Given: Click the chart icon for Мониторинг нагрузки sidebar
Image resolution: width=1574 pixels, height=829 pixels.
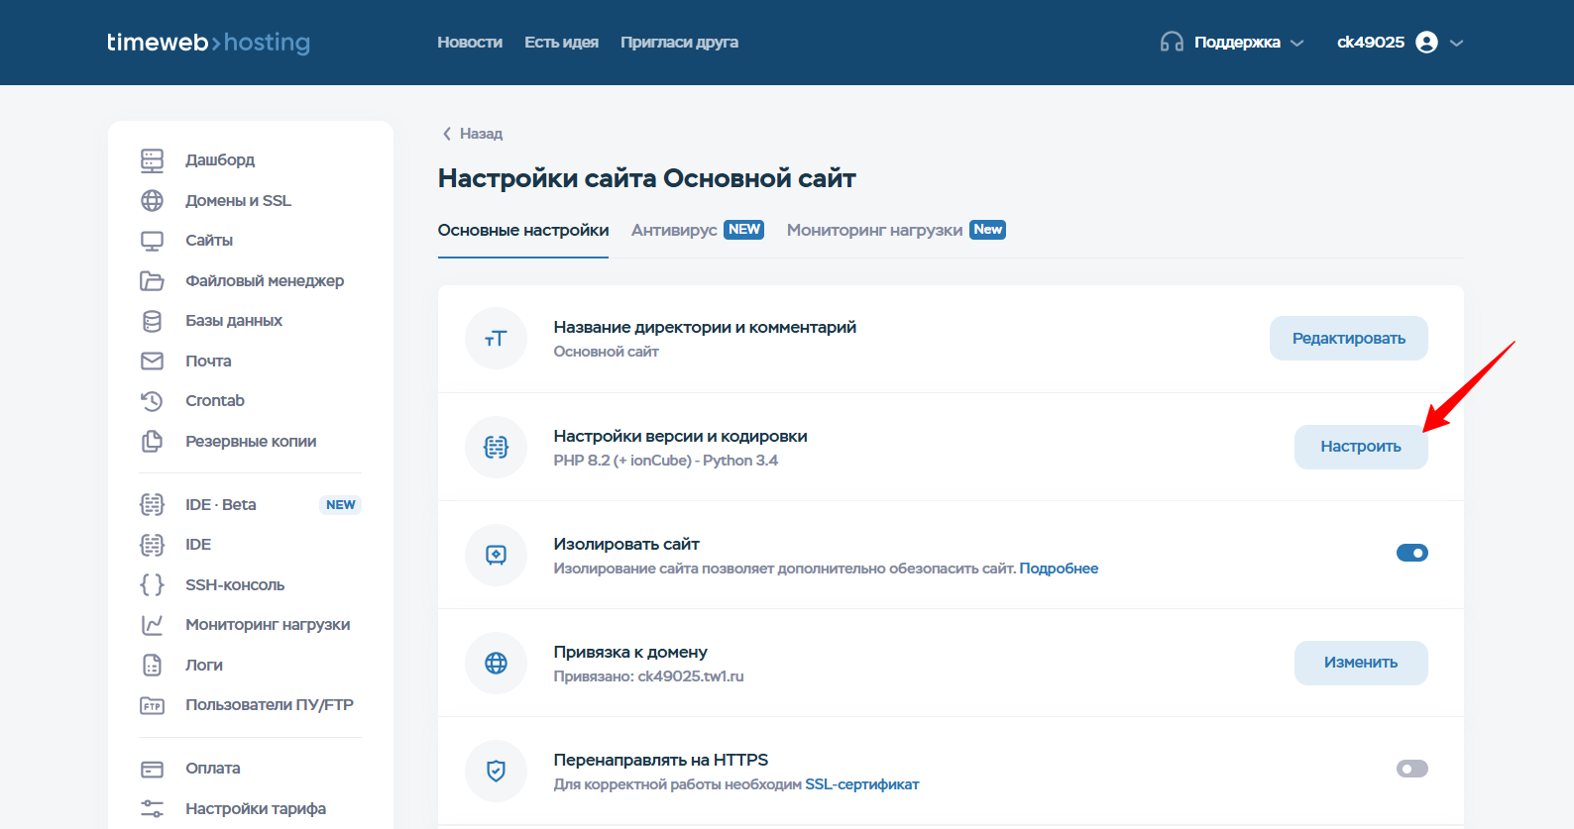Looking at the screenshot, I should [x=152, y=625].
